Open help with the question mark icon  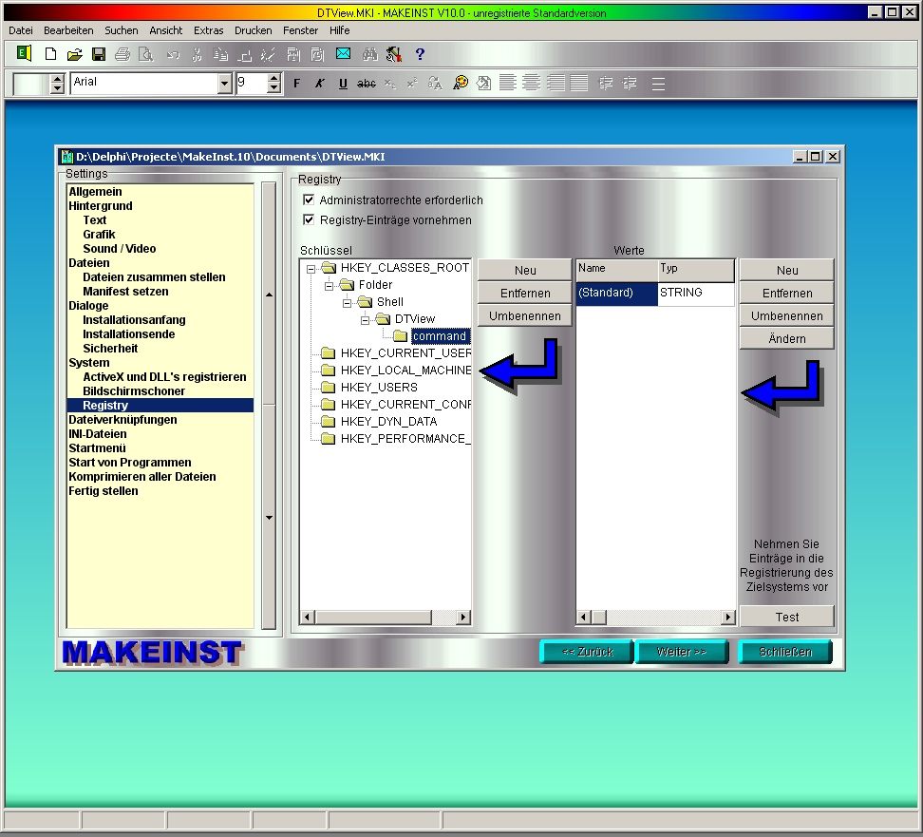coord(420,54)
